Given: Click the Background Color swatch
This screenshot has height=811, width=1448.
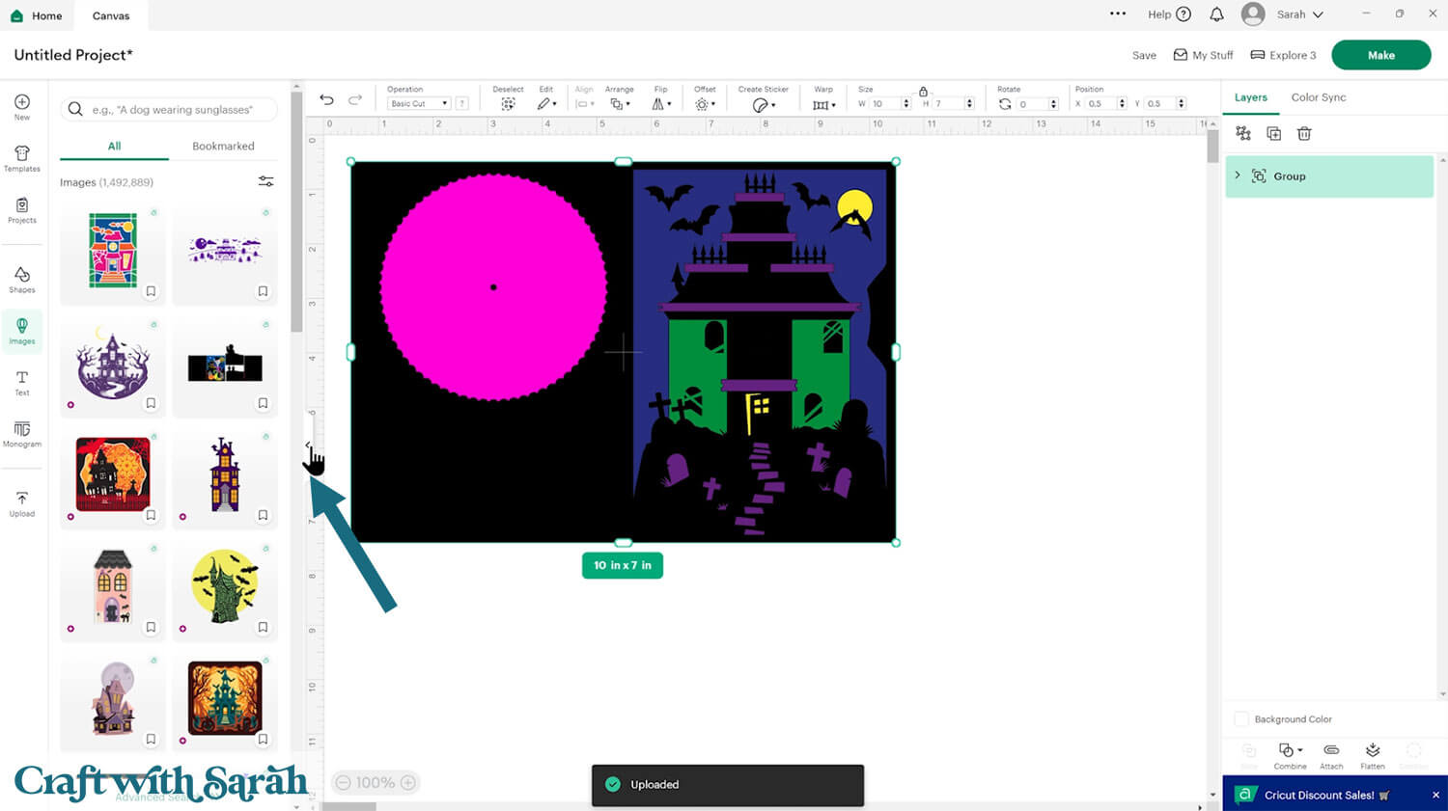Looking at the screenshot, I should [x=1241, y=719].
